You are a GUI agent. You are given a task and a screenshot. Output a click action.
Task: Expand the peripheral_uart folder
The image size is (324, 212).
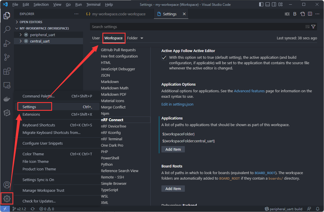pos(21,35)
